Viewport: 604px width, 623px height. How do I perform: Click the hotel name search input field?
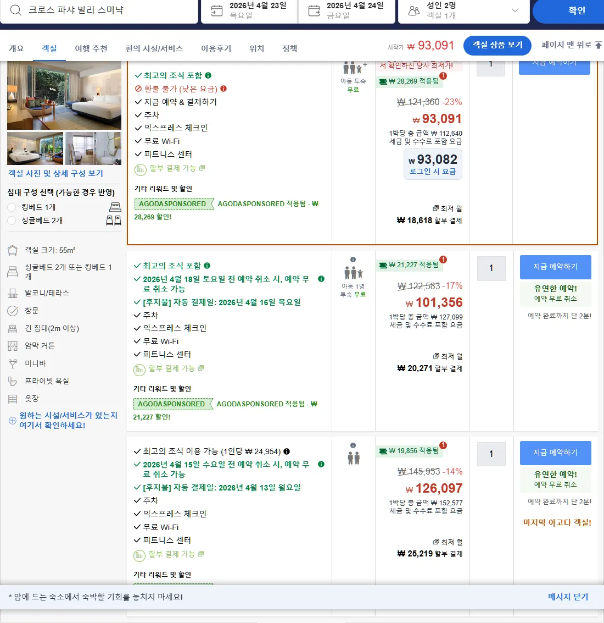pos(99,10)
